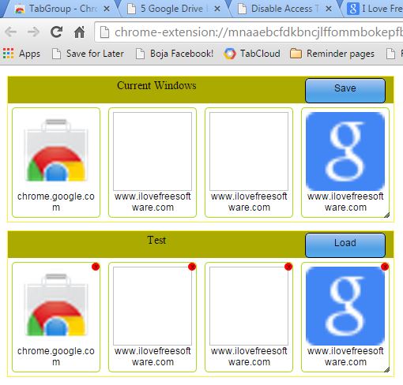403x385 pixels.
Task: Open the Google g thumbnail in Current Windows
Action: click(345, 151)
